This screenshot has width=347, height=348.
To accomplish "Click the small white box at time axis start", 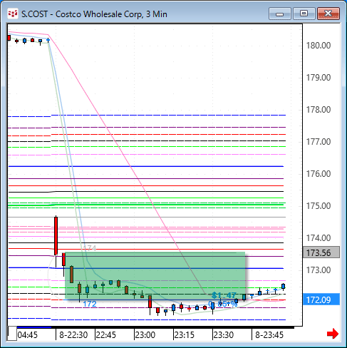I will [12, 334].
